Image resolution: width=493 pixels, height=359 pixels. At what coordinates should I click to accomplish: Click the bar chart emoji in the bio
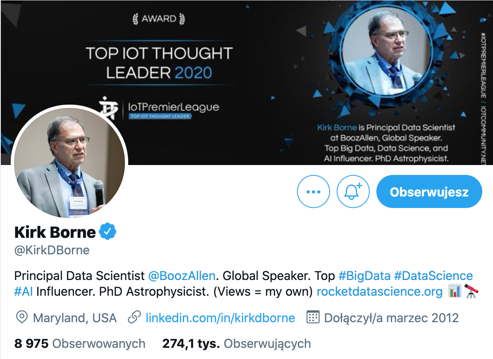455,292
